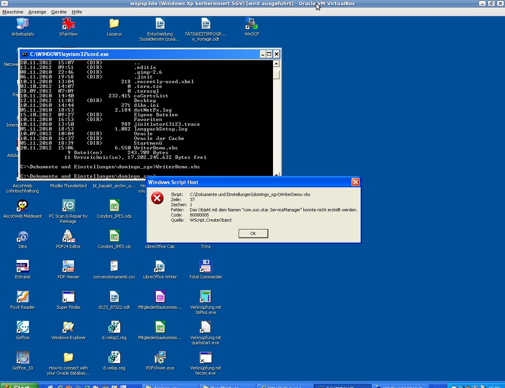
Task: Open PC Scan & Repair by Reimage
Action: coord(68,206)
